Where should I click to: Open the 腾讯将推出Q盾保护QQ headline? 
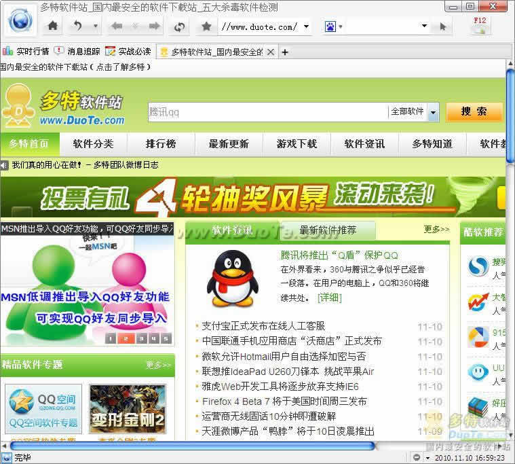click(339, 255)
